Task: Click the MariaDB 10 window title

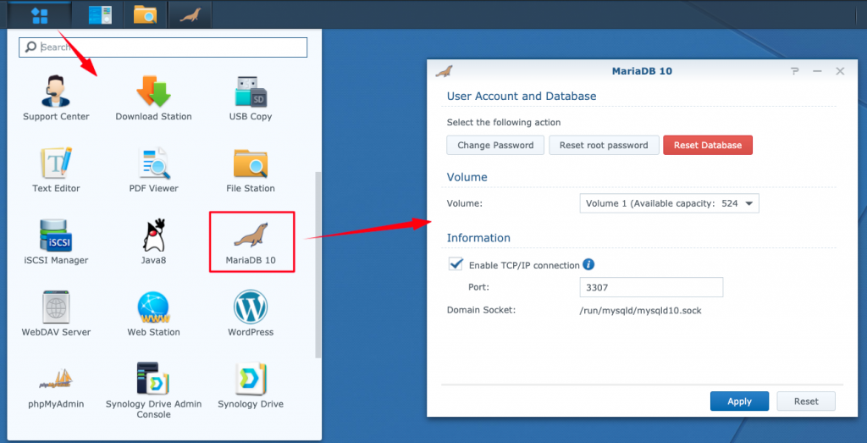Action: [642, 71]
